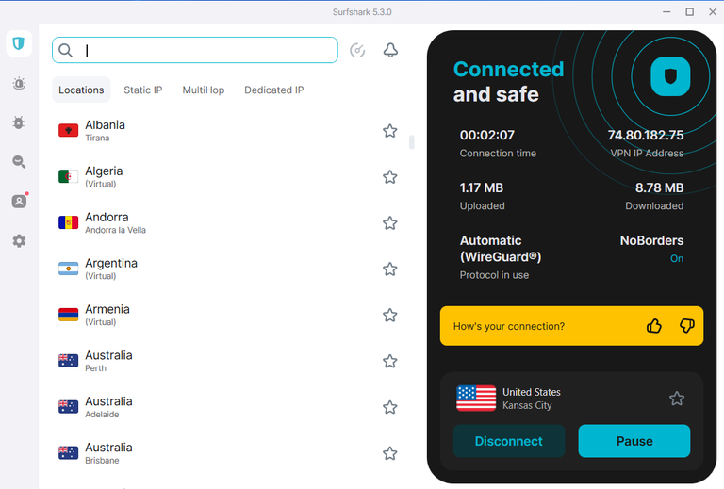
Task: Open Settings gear in sidebar
Action: tap(19, 241)
